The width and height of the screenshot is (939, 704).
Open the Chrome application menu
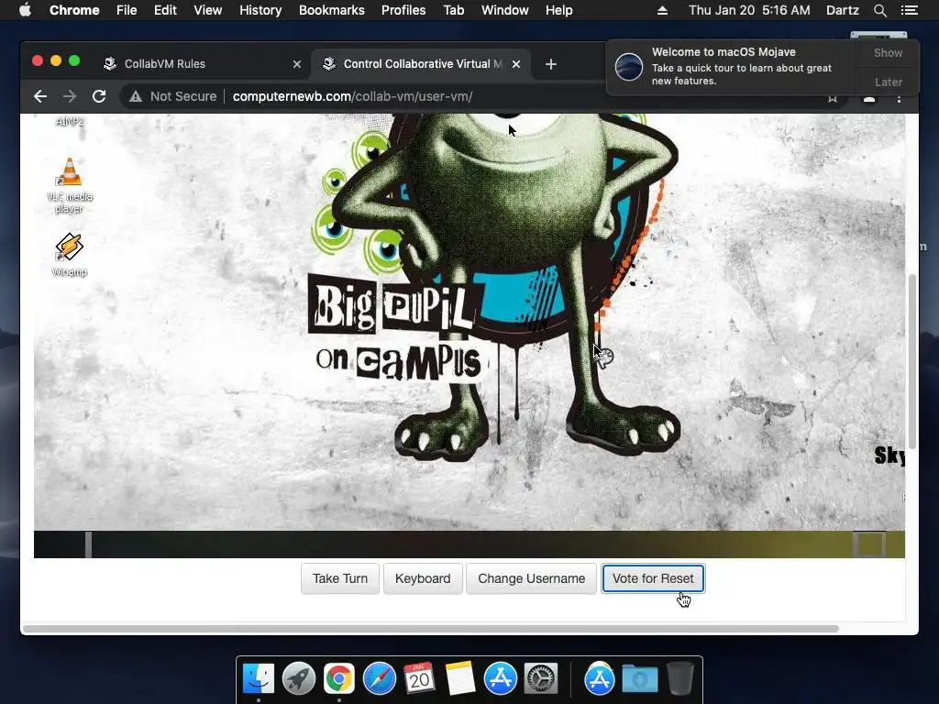tap(74, 10)
